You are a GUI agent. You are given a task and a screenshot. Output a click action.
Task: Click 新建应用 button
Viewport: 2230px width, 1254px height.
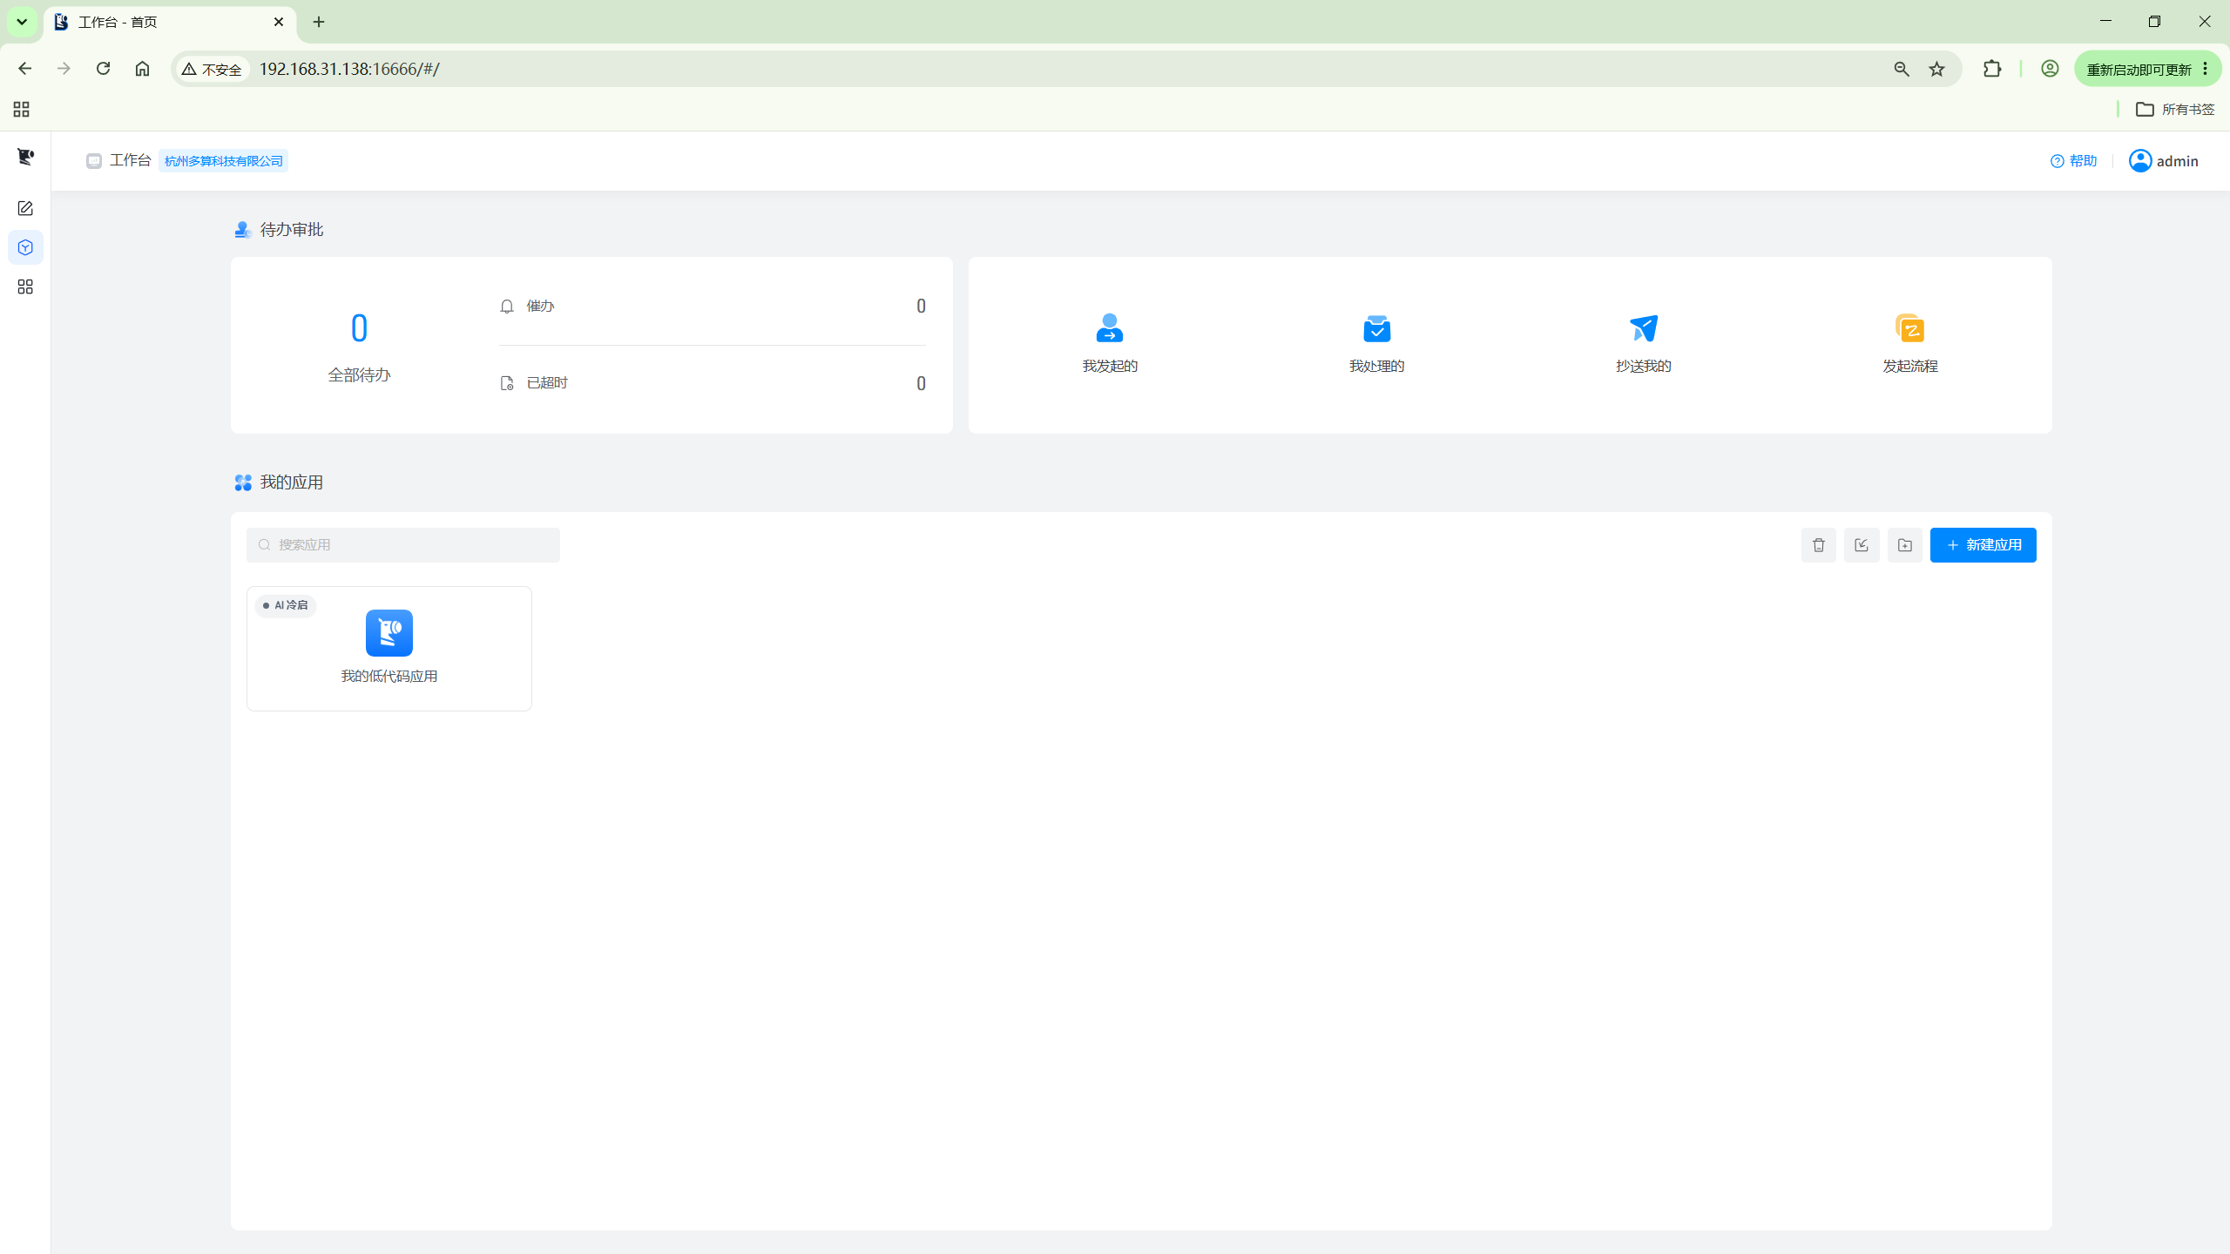click(1983, 545)
